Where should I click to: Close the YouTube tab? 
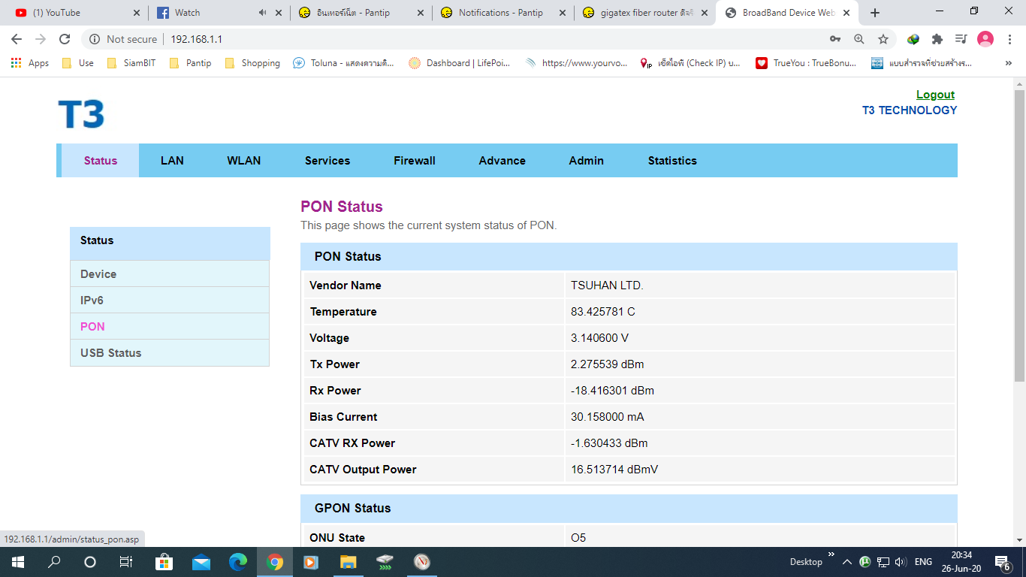(x=136, y=13)
